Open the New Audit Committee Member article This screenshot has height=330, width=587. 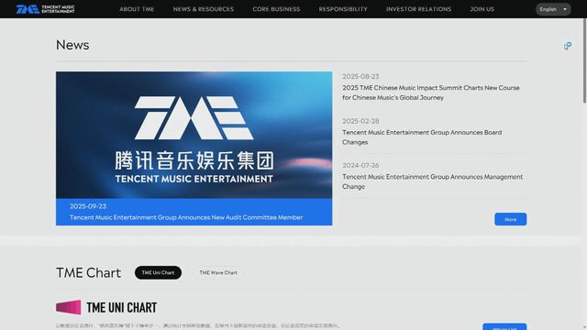click(186, 217)
